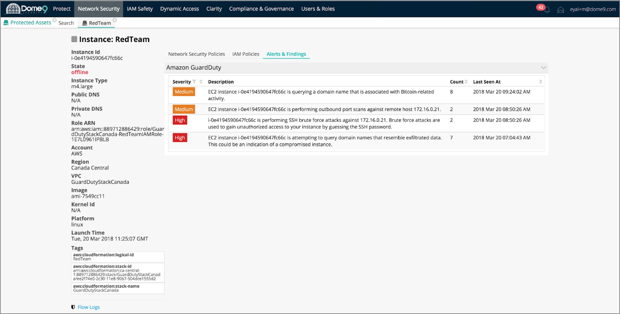Switch to the Search tab
This screenshot has height=314, width=620.
(x=66, y=23)
